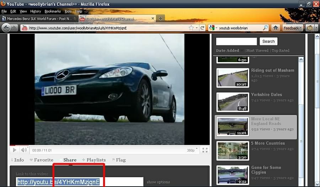The image size is (320, 187).
Task: Open the Playlists tab below video
Action: (x=94, y=160)
